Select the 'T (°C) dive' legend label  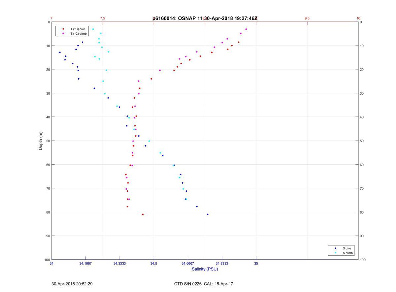78,29
